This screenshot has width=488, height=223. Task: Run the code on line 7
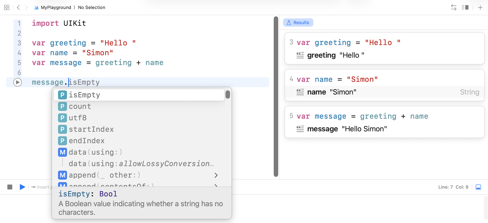click(x=18, y=82)
